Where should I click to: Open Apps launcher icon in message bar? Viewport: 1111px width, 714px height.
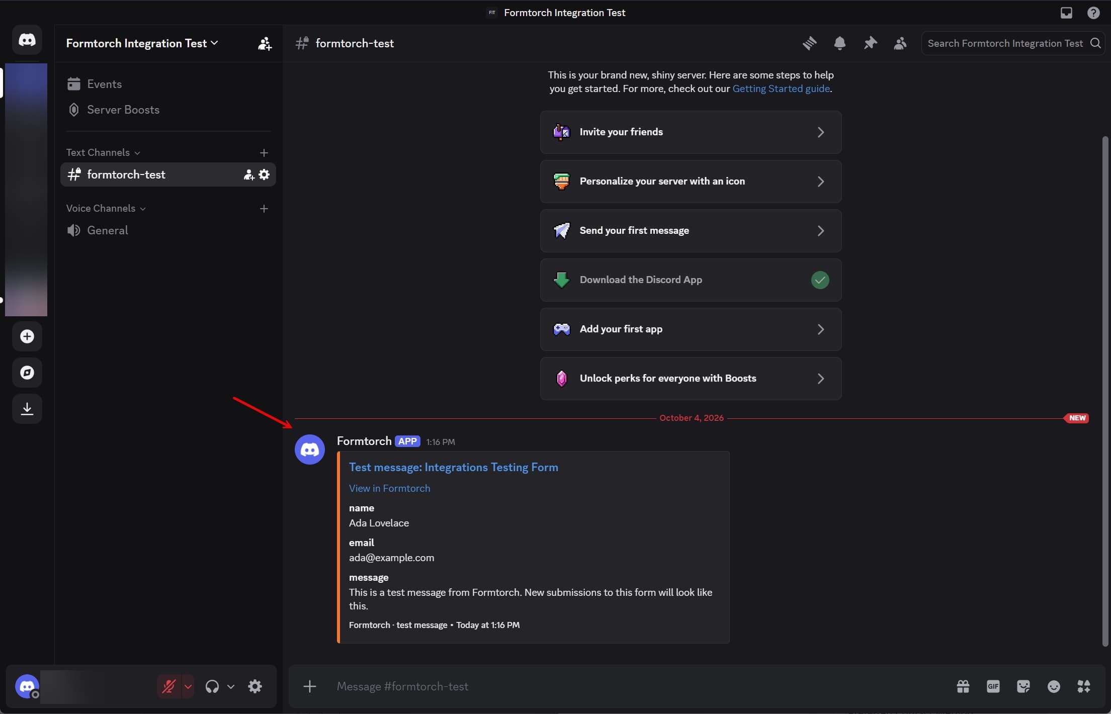click(1084, 686)
